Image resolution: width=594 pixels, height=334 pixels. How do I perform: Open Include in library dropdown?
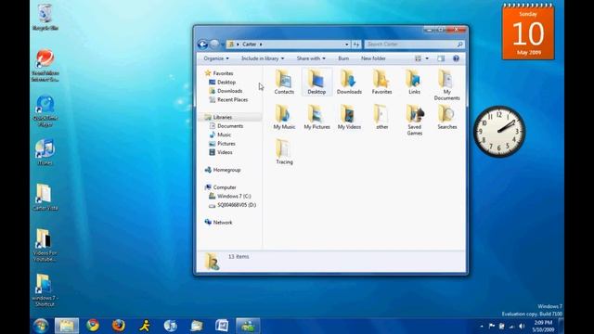(263, 58)
